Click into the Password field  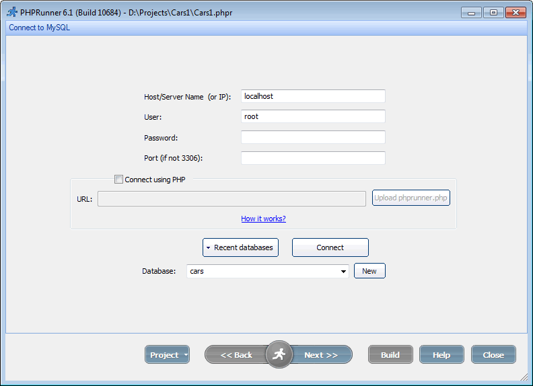(x=313, y=137)
